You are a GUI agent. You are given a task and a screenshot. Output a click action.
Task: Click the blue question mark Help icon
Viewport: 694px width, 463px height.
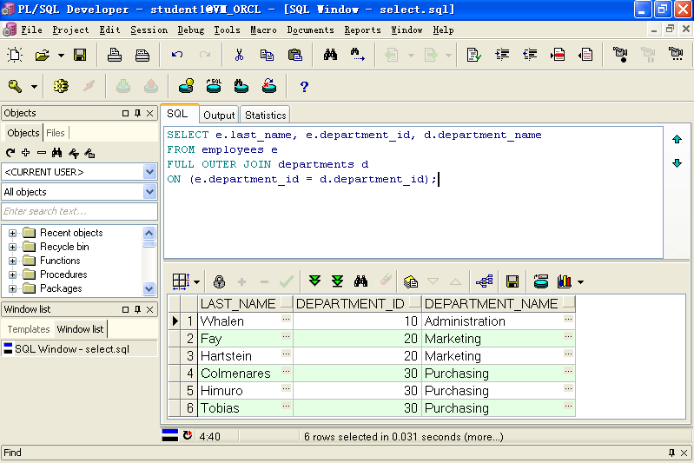tap(304, 86)
